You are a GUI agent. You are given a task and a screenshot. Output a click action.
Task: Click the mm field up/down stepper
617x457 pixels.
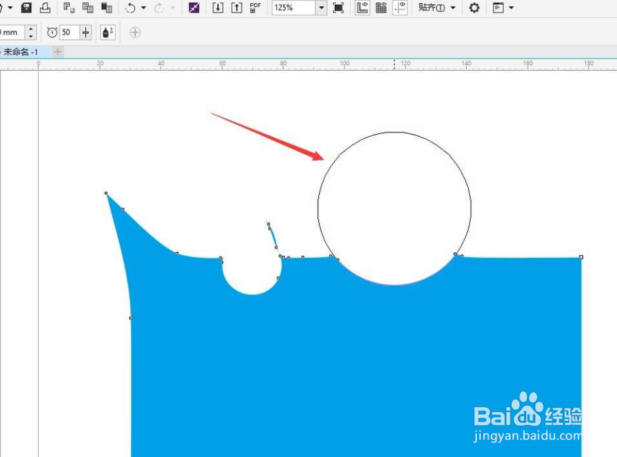31,33
